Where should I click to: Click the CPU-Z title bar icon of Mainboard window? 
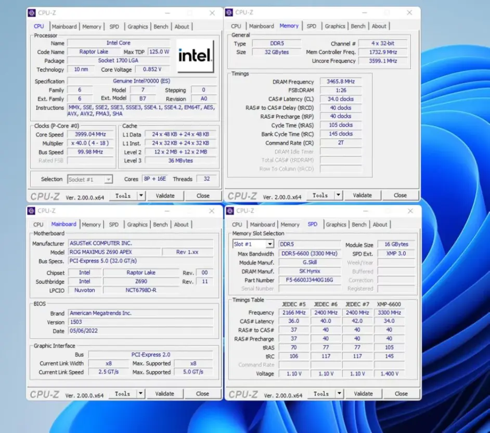(x=31, y=211)
